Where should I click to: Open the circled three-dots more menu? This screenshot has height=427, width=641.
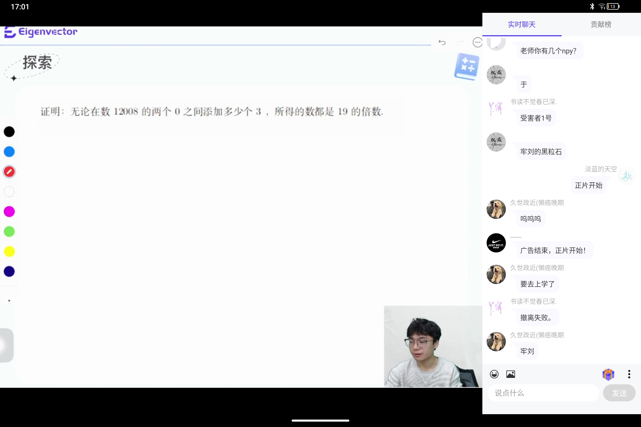click(x=477, y=42)
